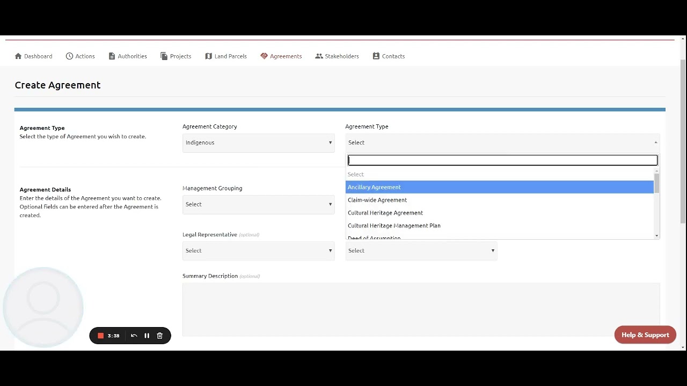Select the Cultural Heritage Management Plan option
687x386 pixels.
pyautogui.click(x=394, y=226)
